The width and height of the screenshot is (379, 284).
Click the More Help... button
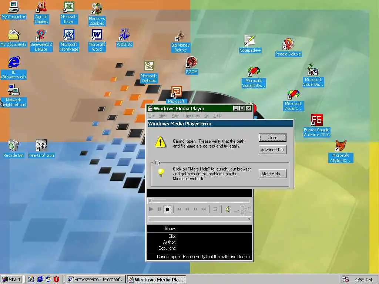[272, 174]
